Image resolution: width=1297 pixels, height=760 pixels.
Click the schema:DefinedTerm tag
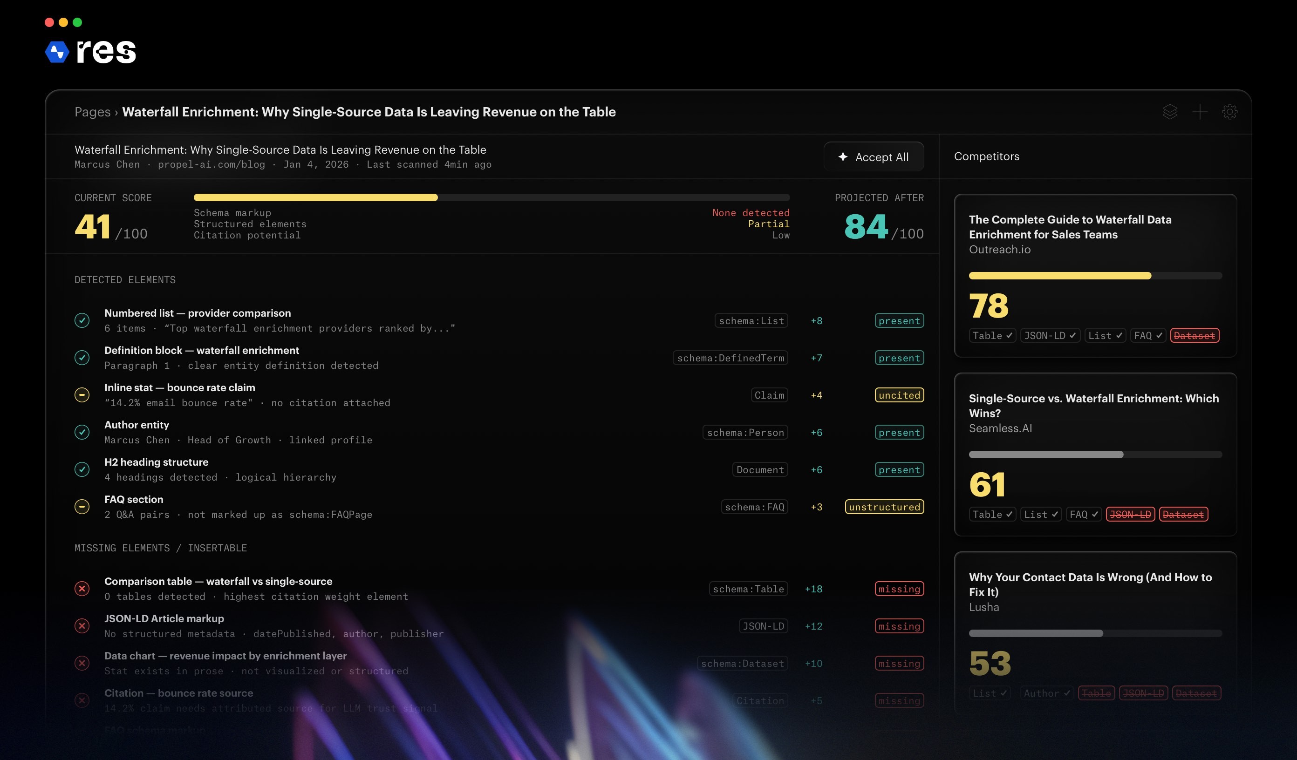(730, 358)
